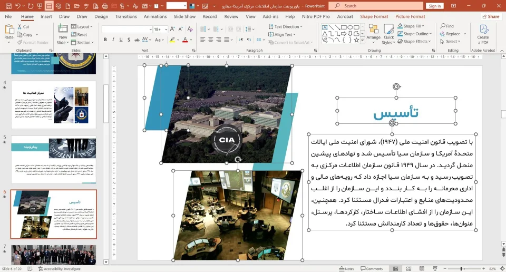Open Font dialog launcher
506x272 pixels.
point(193,50)
